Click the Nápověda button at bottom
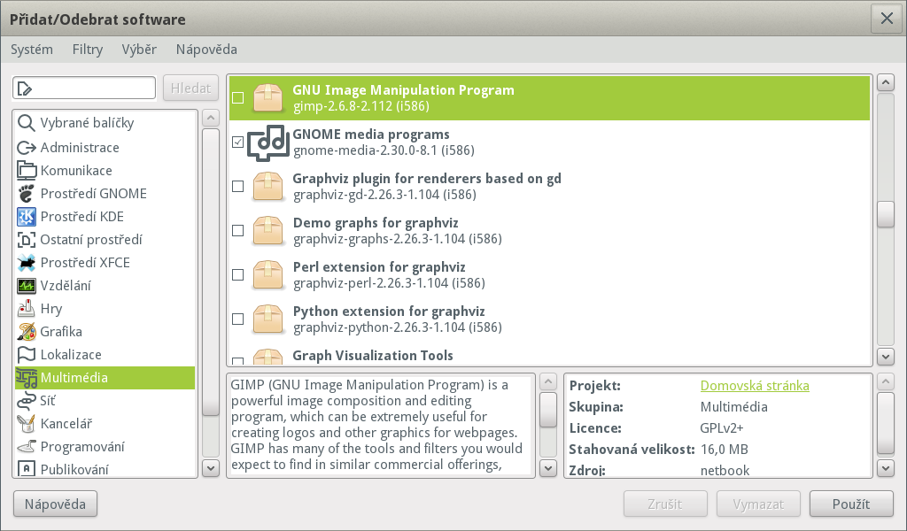This screenshot has width=907, height=531. tap(56, 504)
